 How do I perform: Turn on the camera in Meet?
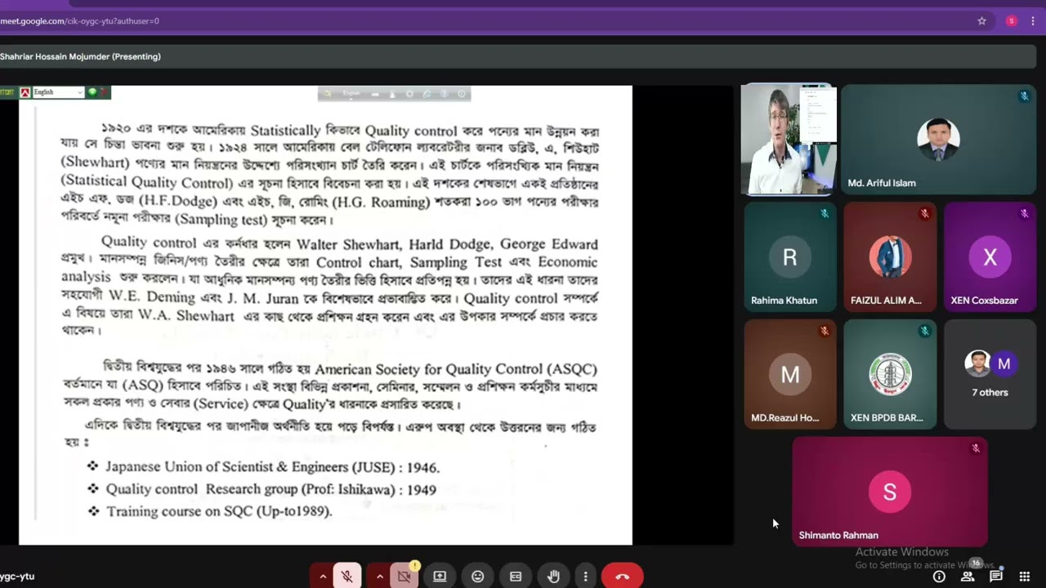coord(404,577)
